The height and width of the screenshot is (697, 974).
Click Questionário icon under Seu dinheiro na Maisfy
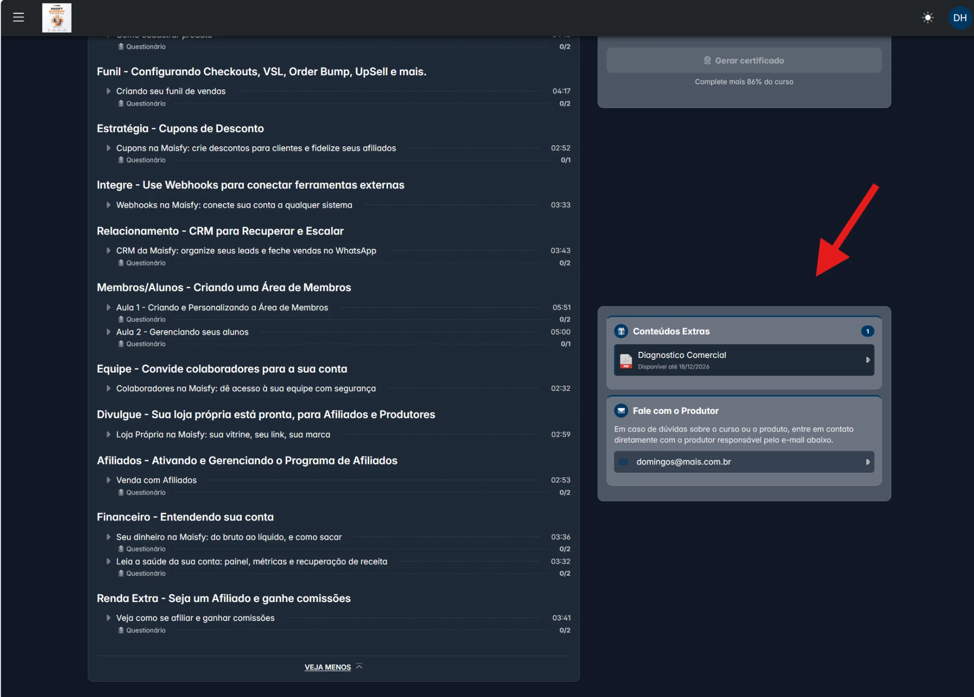click(x=121, y=549)
